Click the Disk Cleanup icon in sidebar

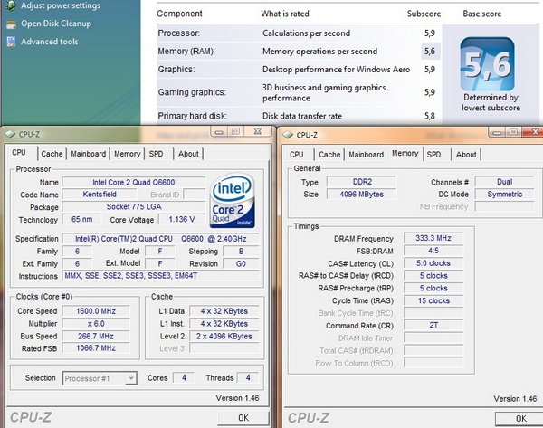(x=11, y=24)
